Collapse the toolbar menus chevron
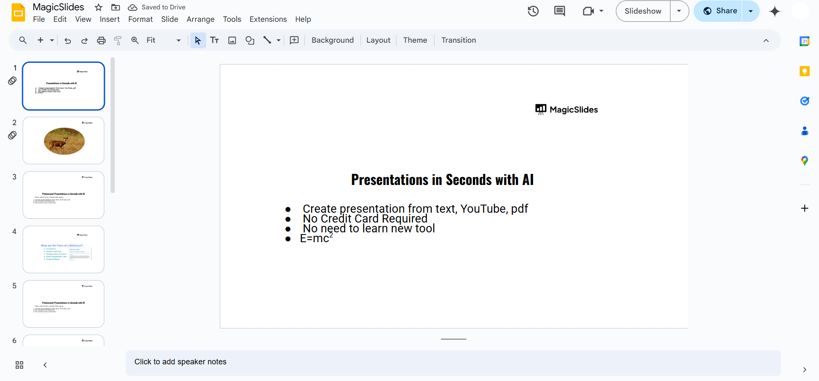Viewport: 819px width, 381px height. pos(766,40)
